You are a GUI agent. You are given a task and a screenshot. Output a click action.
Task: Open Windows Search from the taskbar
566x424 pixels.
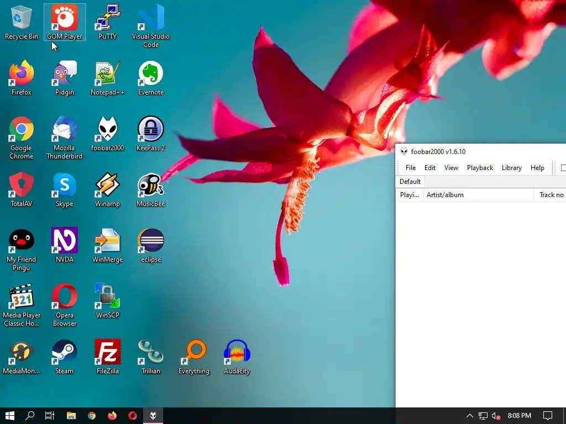(x=30, y=416)
